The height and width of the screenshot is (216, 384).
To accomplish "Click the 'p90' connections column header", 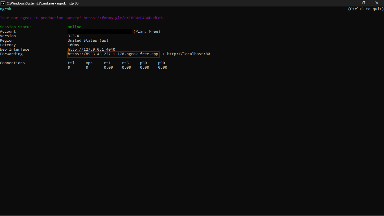I will click(162, 63).
